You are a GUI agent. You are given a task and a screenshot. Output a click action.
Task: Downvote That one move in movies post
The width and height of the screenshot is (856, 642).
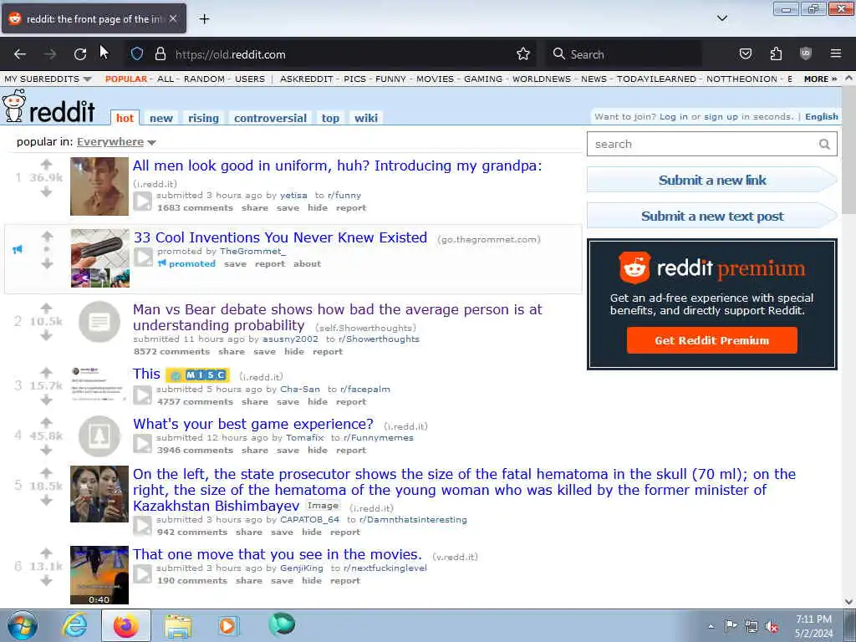(x=47, y=580)
